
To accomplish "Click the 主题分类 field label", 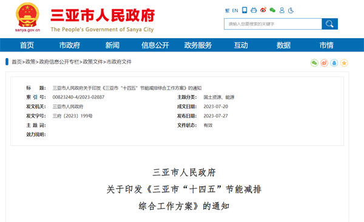I will (187, 97).
